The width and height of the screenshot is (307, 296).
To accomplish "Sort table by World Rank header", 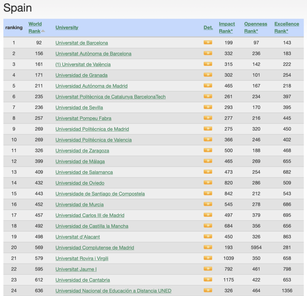I will click(x=35, y=27).
